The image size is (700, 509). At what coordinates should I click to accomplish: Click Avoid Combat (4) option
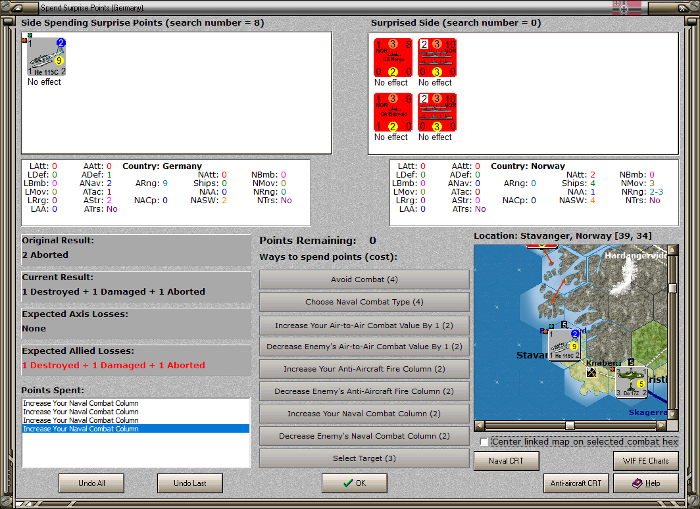pos(364,279)
